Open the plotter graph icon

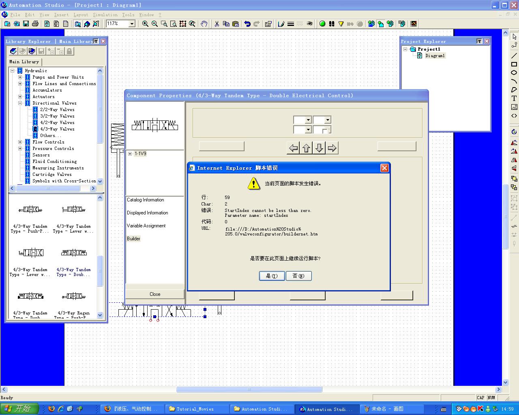tap(414, 24)
